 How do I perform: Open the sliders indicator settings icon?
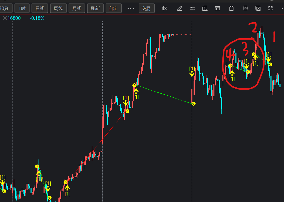192,9
